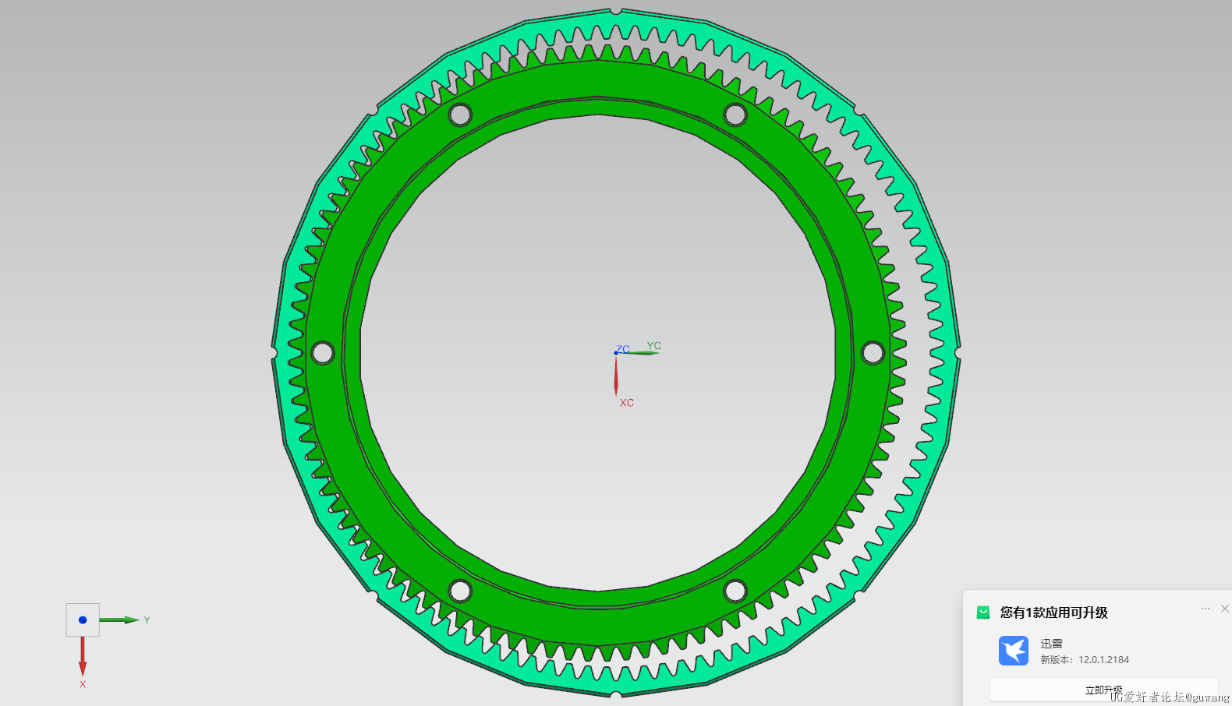
Task: Select the green YC axis of the WCS
Action: (641, 353)
